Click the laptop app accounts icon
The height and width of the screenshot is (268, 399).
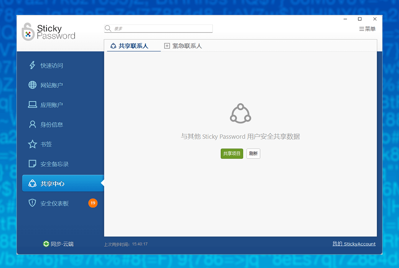[32, 105]
